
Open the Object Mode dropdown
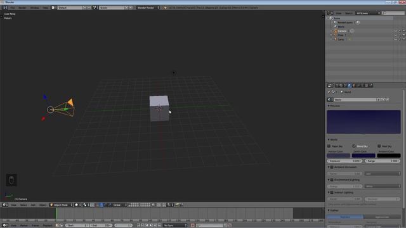[61, 205]
